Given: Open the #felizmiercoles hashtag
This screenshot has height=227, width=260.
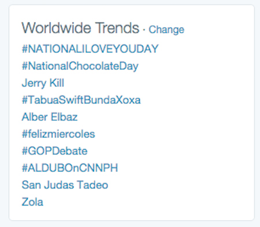Looking at the screenshot, I should (58, 134).
